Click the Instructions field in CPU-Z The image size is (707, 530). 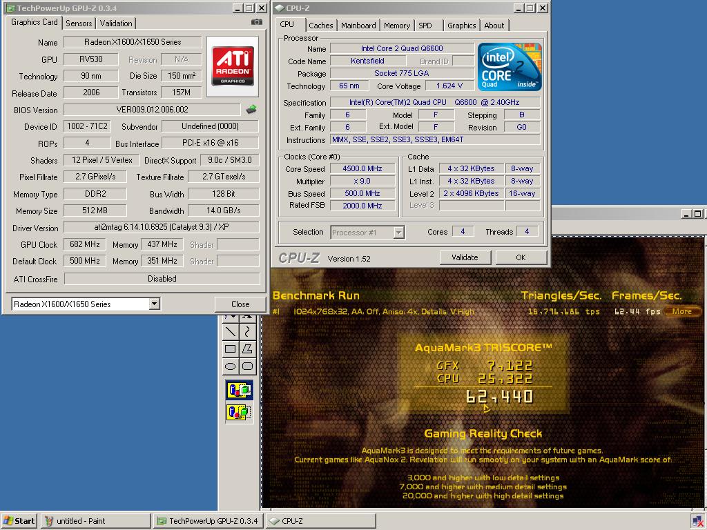435,139
